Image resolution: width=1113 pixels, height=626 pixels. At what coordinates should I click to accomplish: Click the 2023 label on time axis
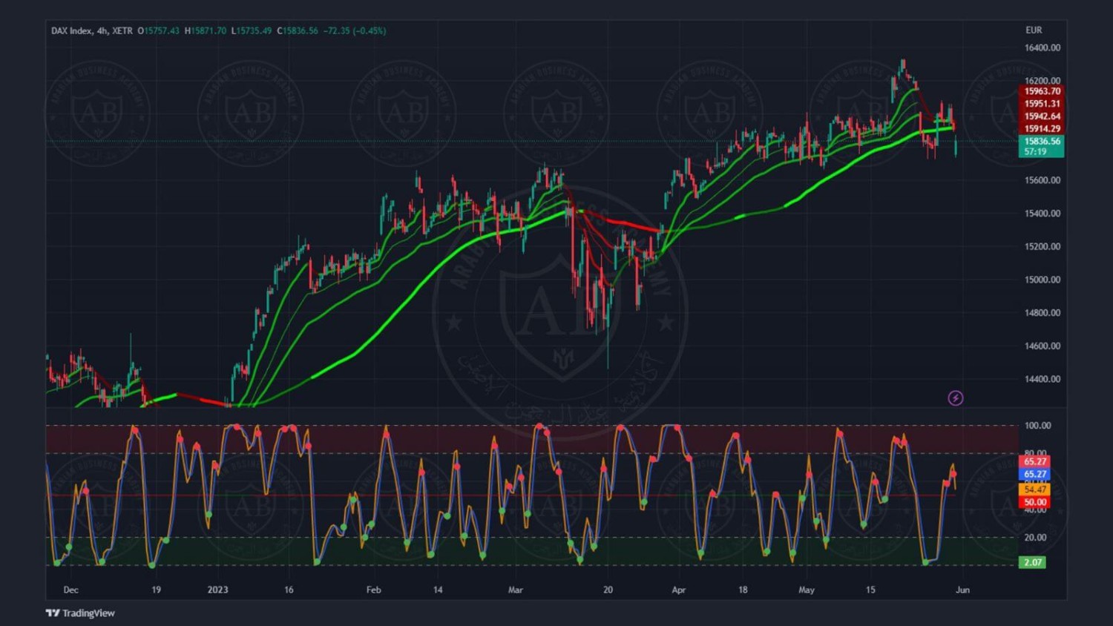(x=217, y=590)
